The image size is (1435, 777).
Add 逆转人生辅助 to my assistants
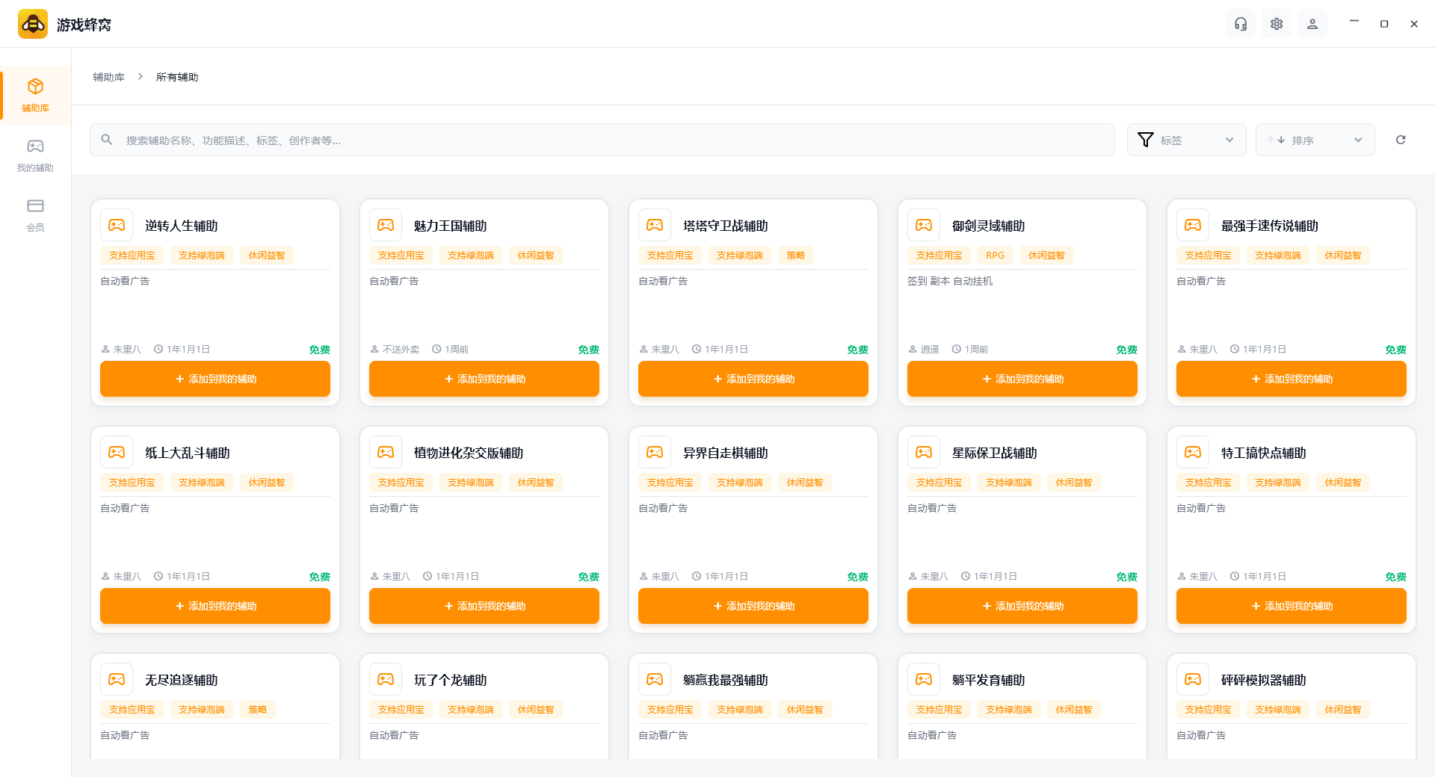(215, 379)
